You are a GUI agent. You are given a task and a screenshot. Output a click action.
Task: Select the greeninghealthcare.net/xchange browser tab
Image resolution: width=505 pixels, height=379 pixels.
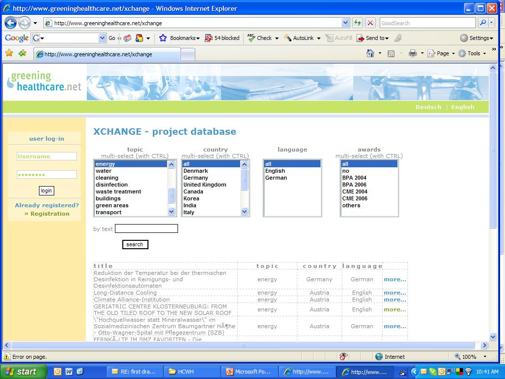point(107,54)
